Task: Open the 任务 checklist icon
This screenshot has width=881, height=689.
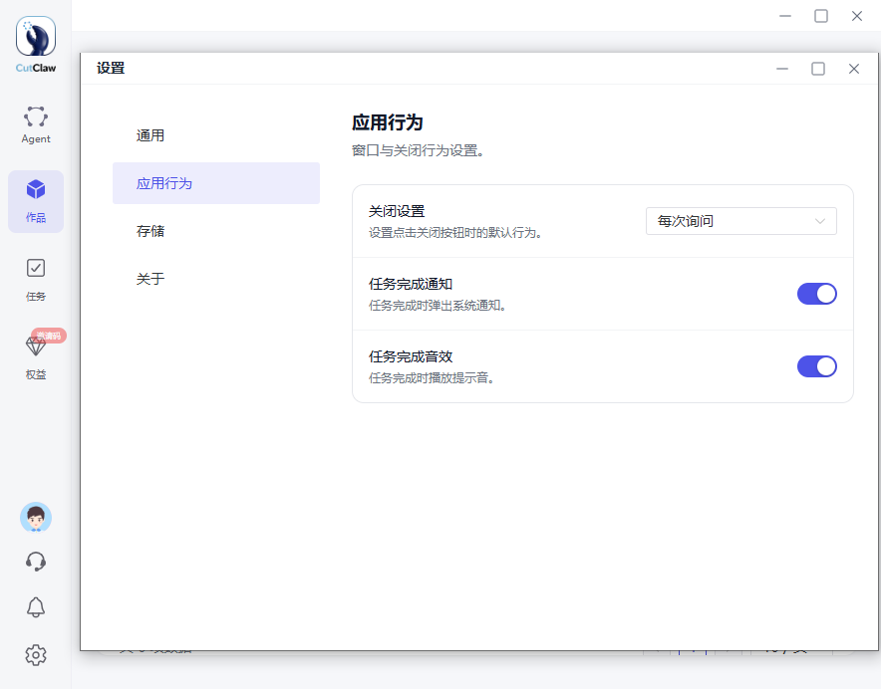Action: point(36,268)
